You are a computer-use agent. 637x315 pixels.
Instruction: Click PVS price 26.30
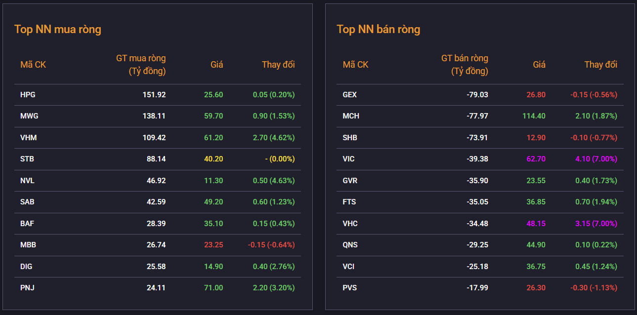pos(536,288)
